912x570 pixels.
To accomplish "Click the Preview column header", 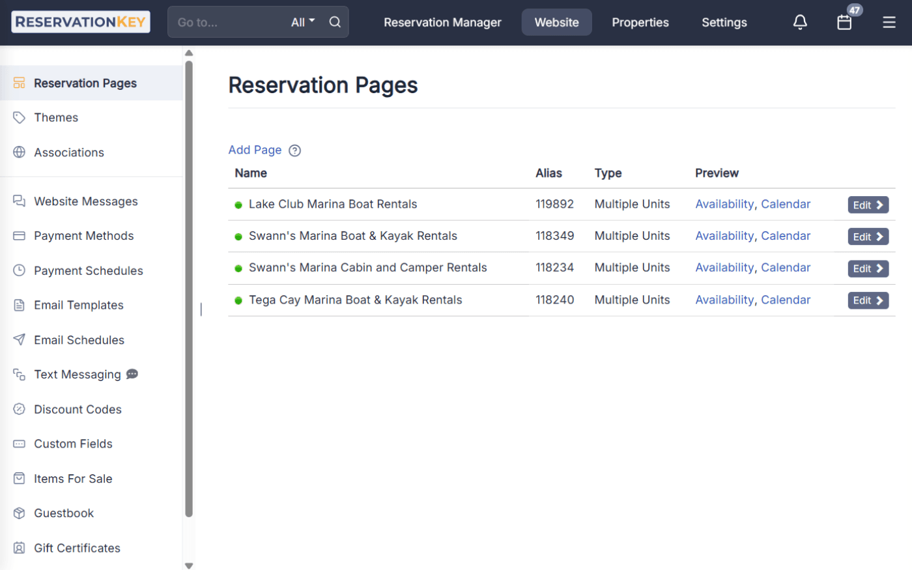I will (x=717, y=173).
